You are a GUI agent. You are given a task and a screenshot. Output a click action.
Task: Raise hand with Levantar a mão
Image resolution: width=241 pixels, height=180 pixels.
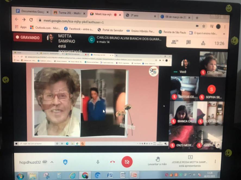click(157, 161)
